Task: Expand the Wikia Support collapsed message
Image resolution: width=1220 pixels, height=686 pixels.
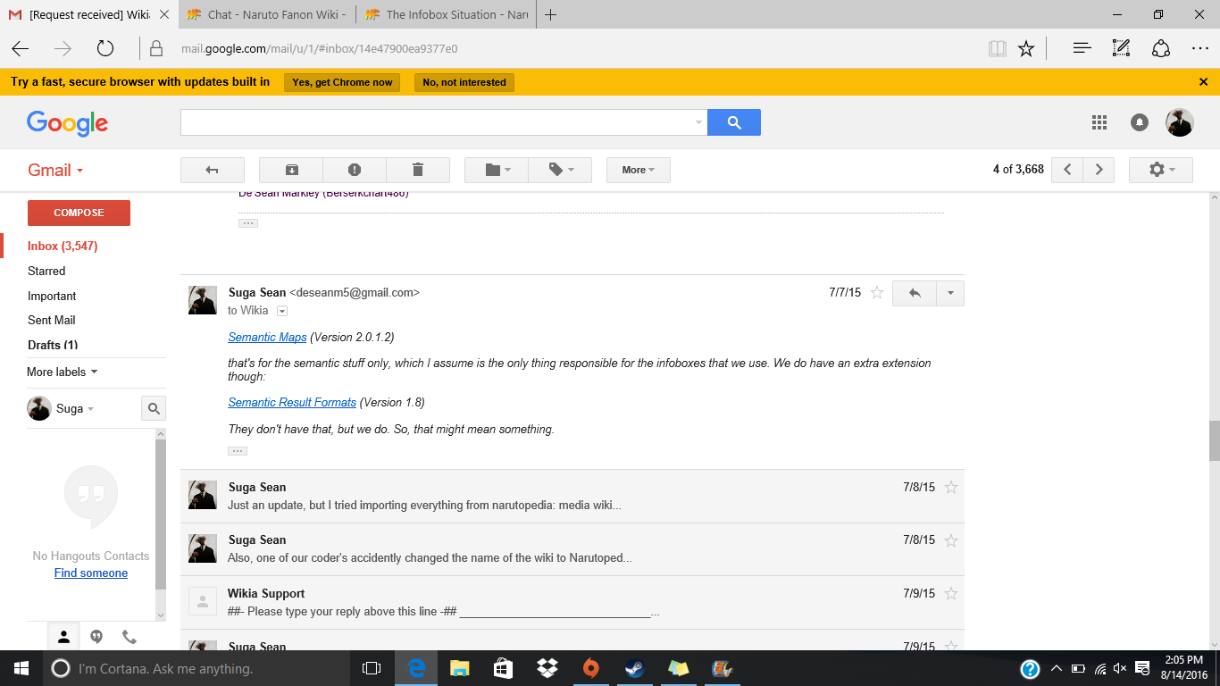Action: (x=572, y=602)
